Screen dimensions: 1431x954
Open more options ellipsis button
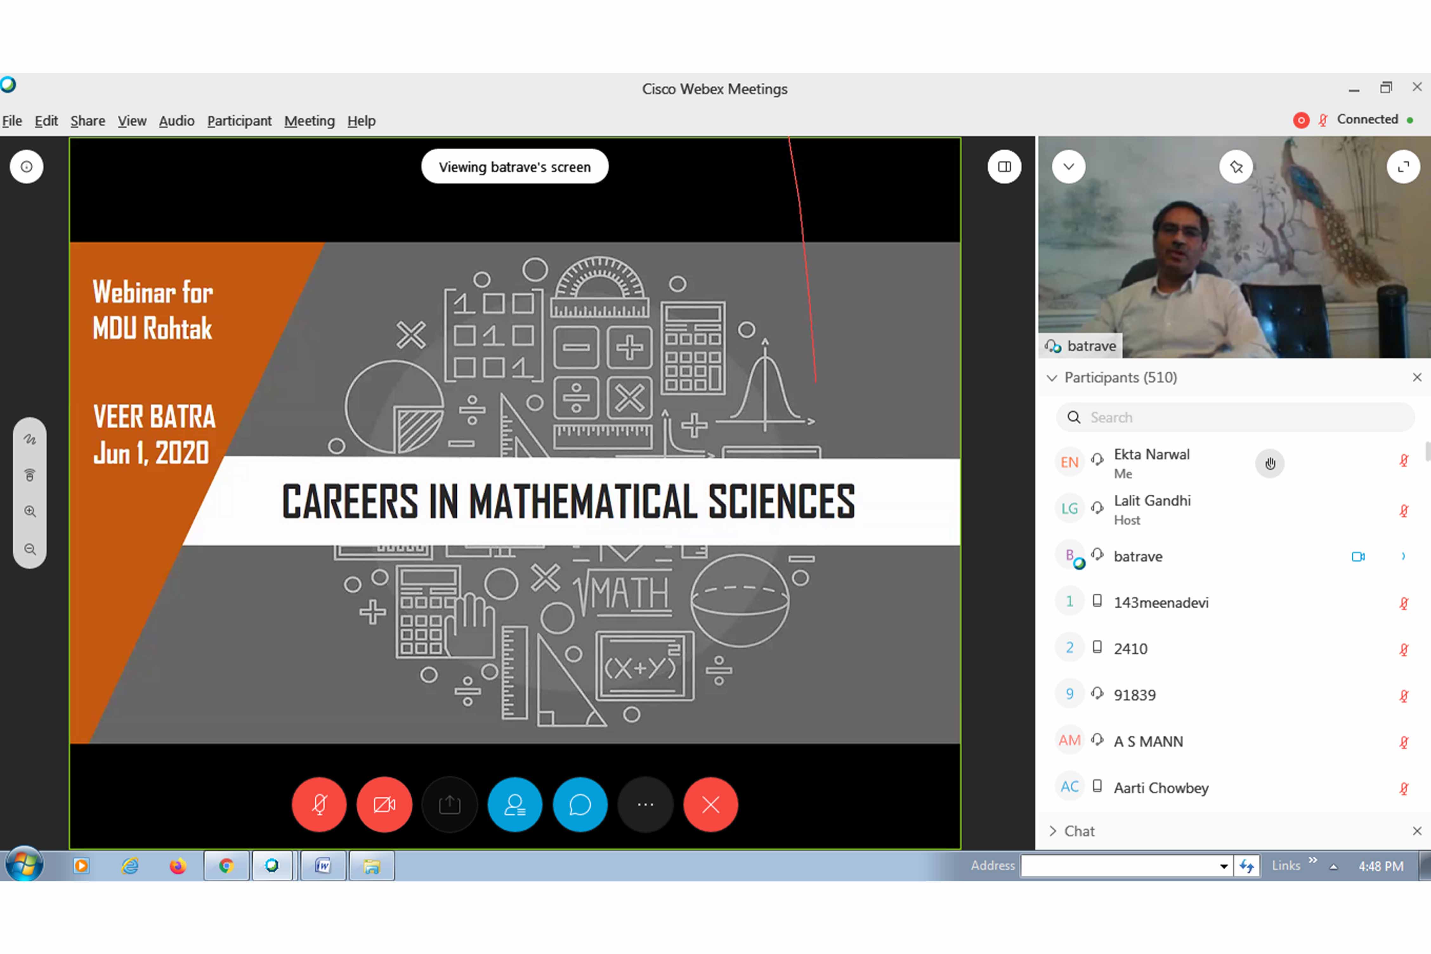tap(645, 804)
